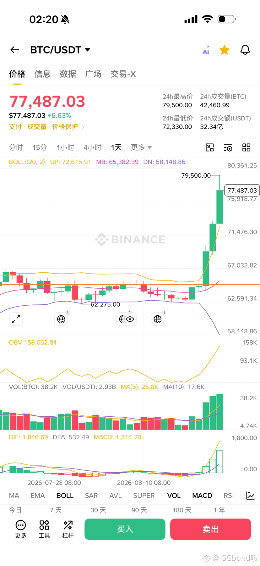Open the AI assistant icon
This screenshot has width=260, height=566.
206,50
